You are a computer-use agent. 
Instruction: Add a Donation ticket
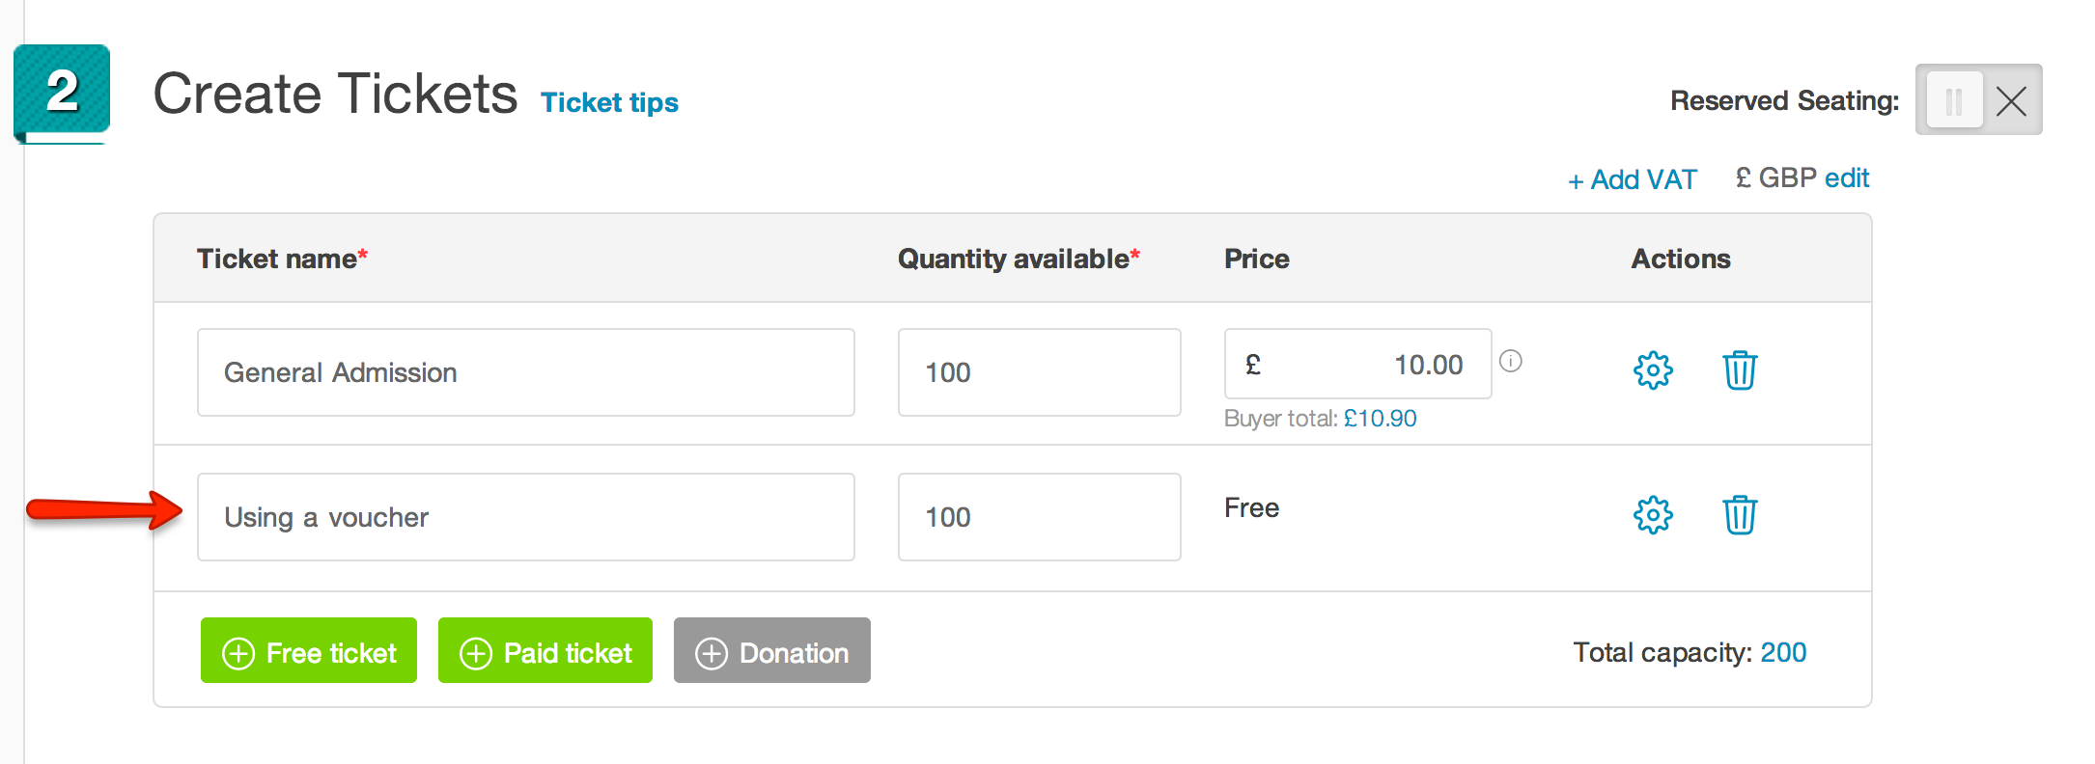(772, 650)
